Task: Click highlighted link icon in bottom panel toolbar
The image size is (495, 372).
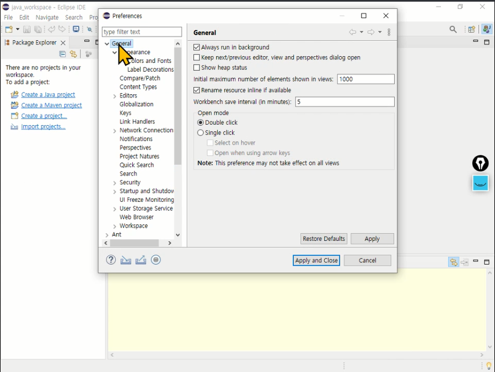Action: (x=454, y=262)
